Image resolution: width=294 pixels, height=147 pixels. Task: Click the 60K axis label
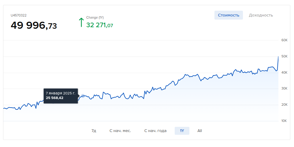pyautogui.click(x=284, y=40)
